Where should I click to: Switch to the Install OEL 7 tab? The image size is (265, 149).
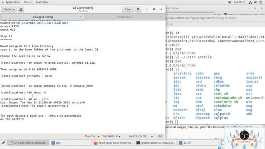[125, 17]
